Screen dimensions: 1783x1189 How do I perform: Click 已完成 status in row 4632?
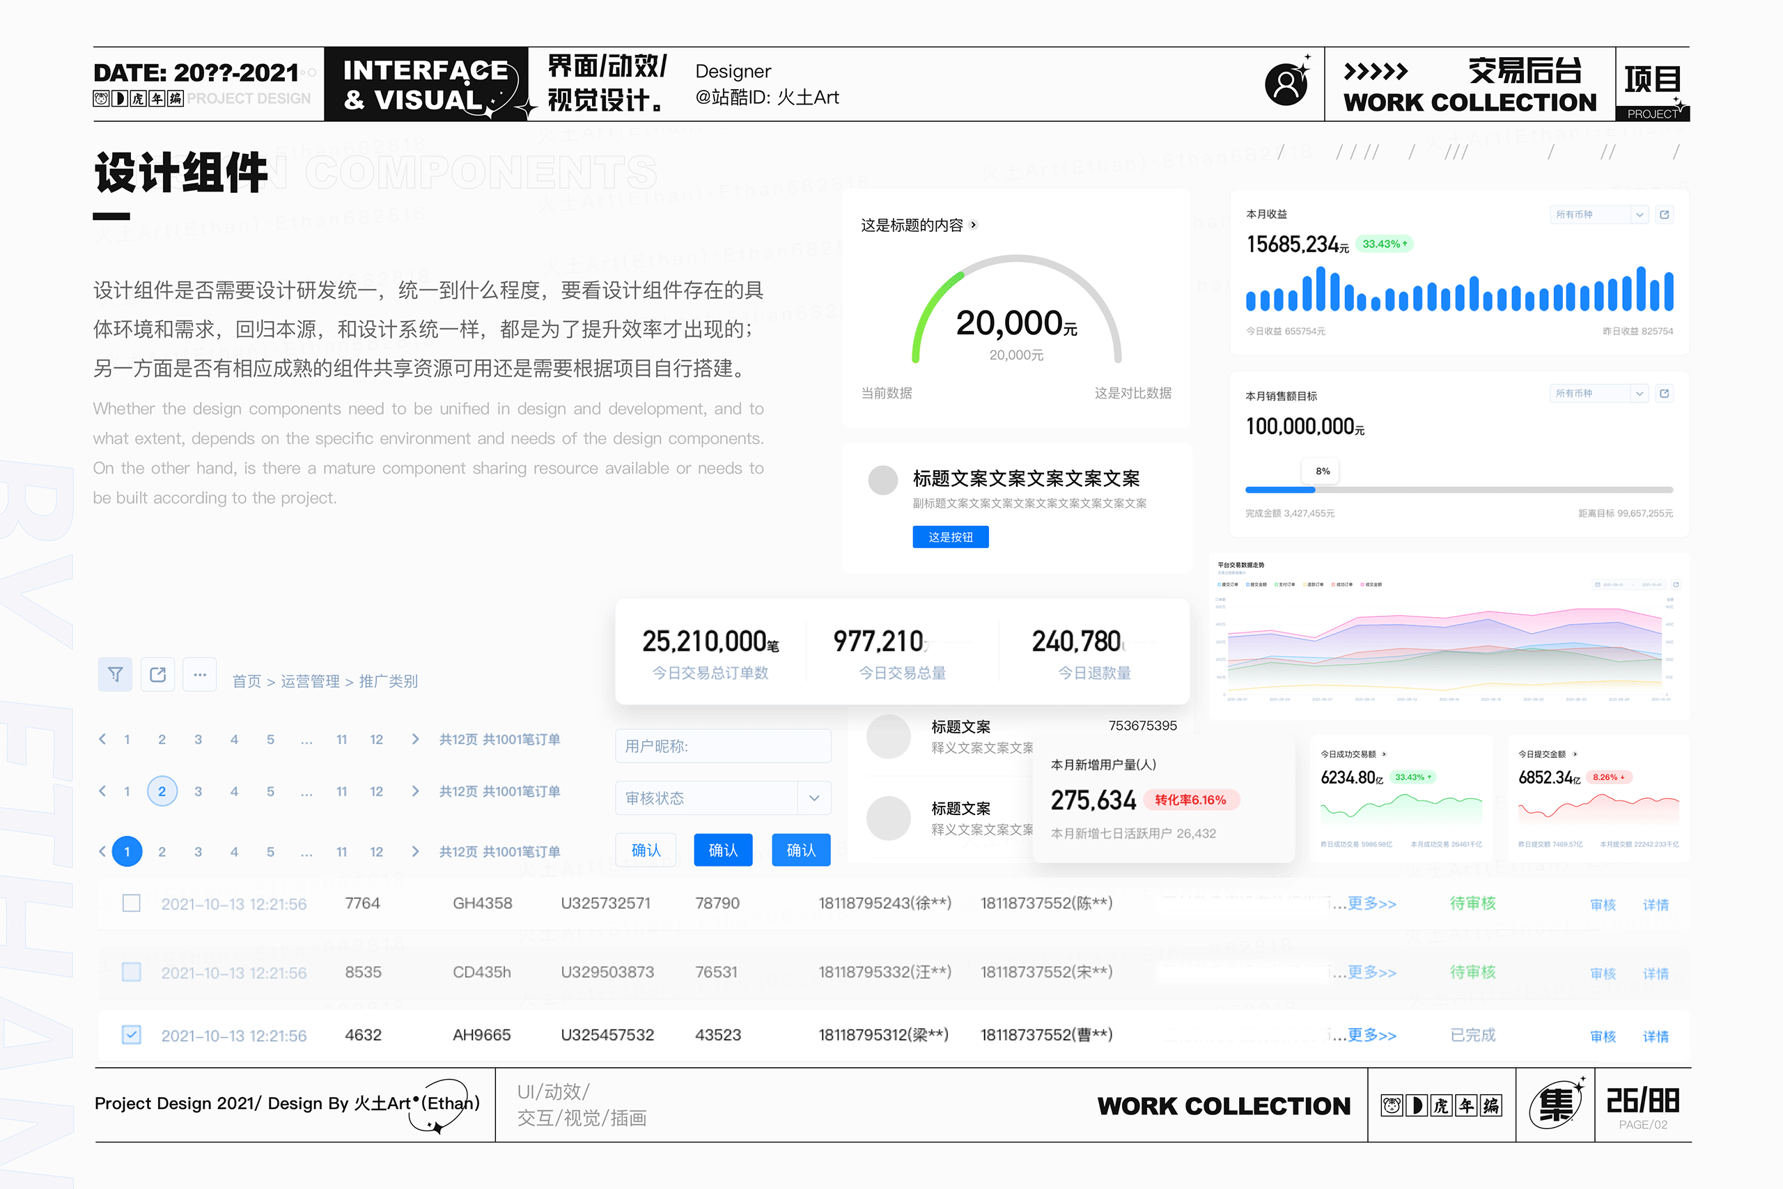point(1472,1035)
